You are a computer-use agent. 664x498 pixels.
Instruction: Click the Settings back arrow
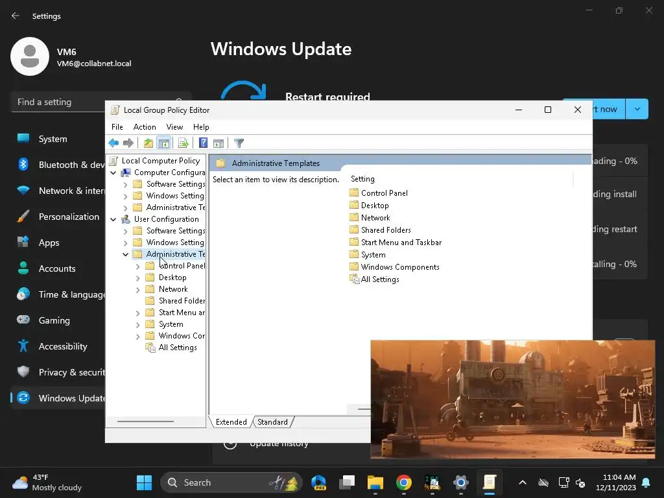click(16, 16)
